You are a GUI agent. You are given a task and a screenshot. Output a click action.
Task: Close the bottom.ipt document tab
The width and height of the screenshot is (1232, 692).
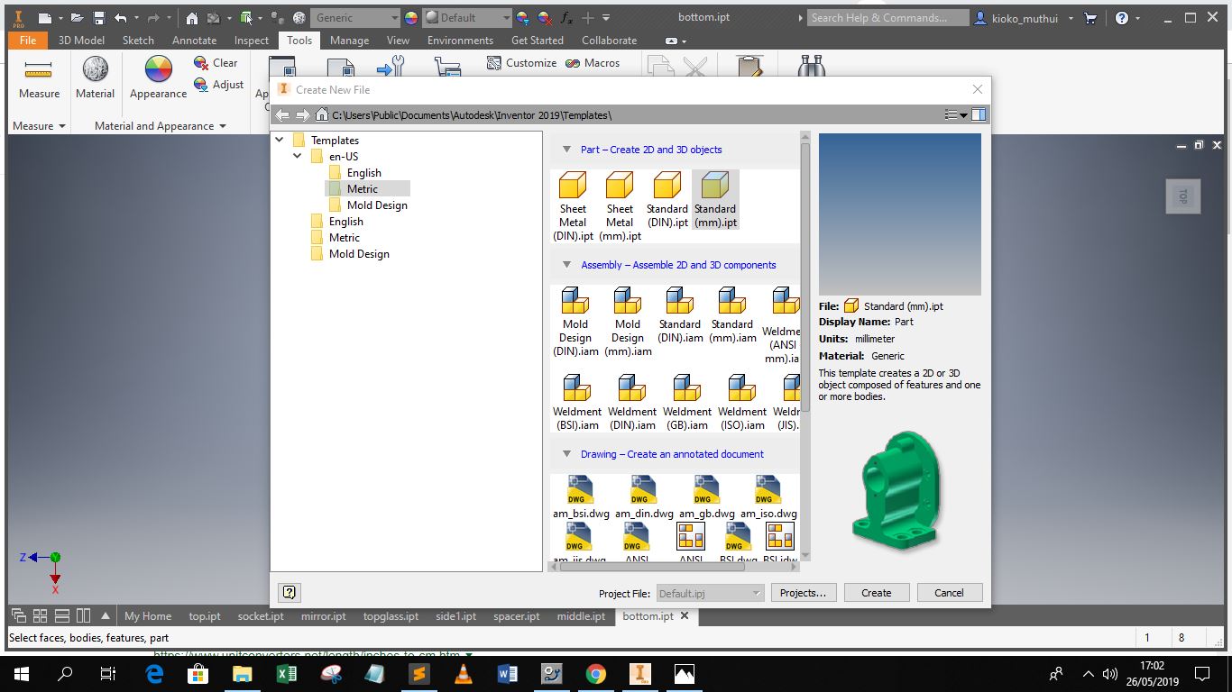(685, 616)
